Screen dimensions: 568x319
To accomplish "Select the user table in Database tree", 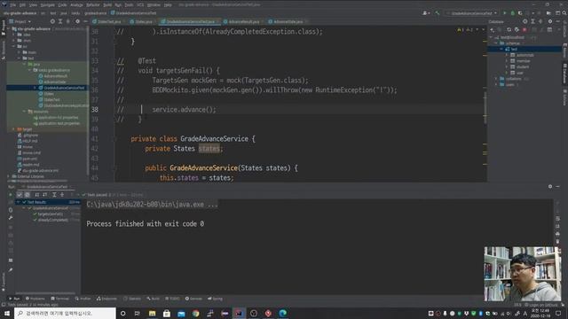I will tap(519, 73).
